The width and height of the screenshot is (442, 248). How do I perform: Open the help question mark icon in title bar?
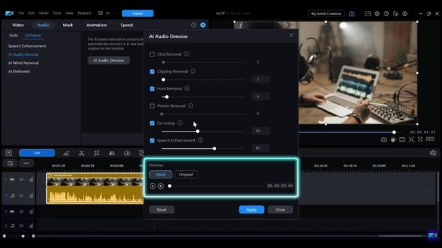[386, 14]
